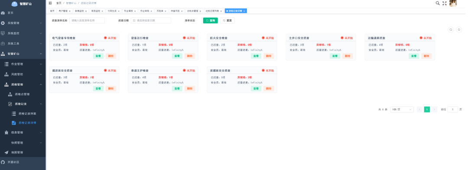
Task: Click the 巡检点管理 icon in sidebar
Action: (10, 94)
